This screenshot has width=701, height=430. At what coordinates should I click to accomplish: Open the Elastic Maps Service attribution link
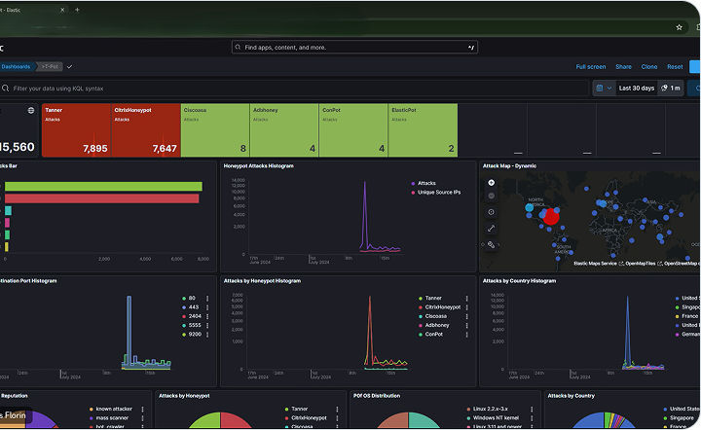(x=598, y=264)
